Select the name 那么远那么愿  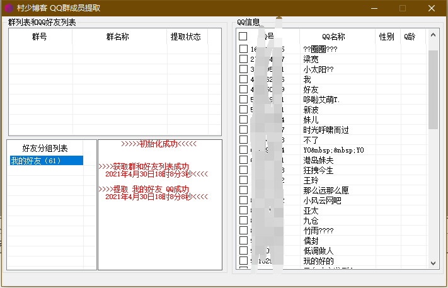[x=326, y=190]
